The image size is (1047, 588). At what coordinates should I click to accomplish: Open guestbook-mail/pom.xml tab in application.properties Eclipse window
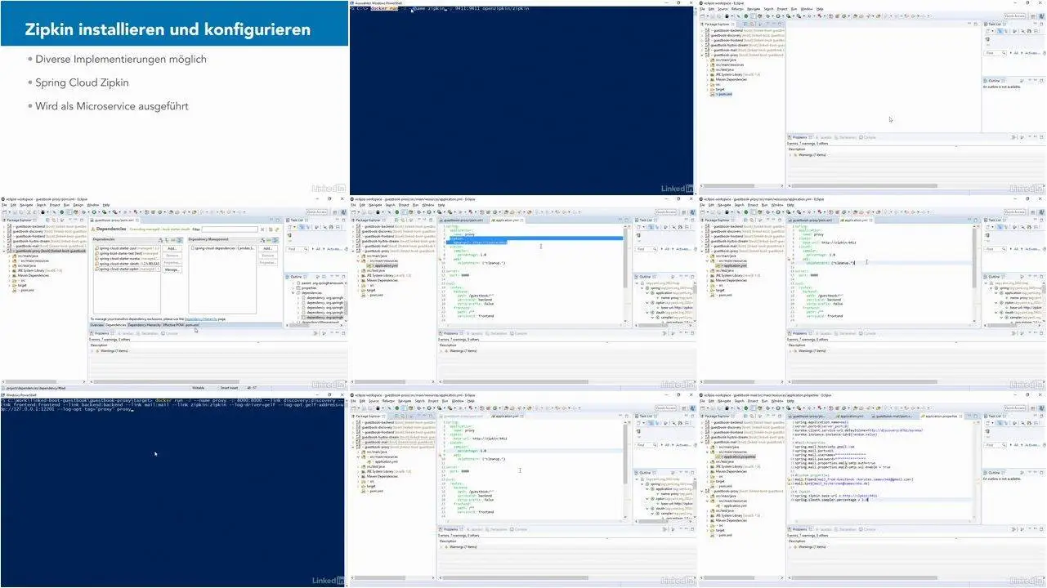(892, 416)
